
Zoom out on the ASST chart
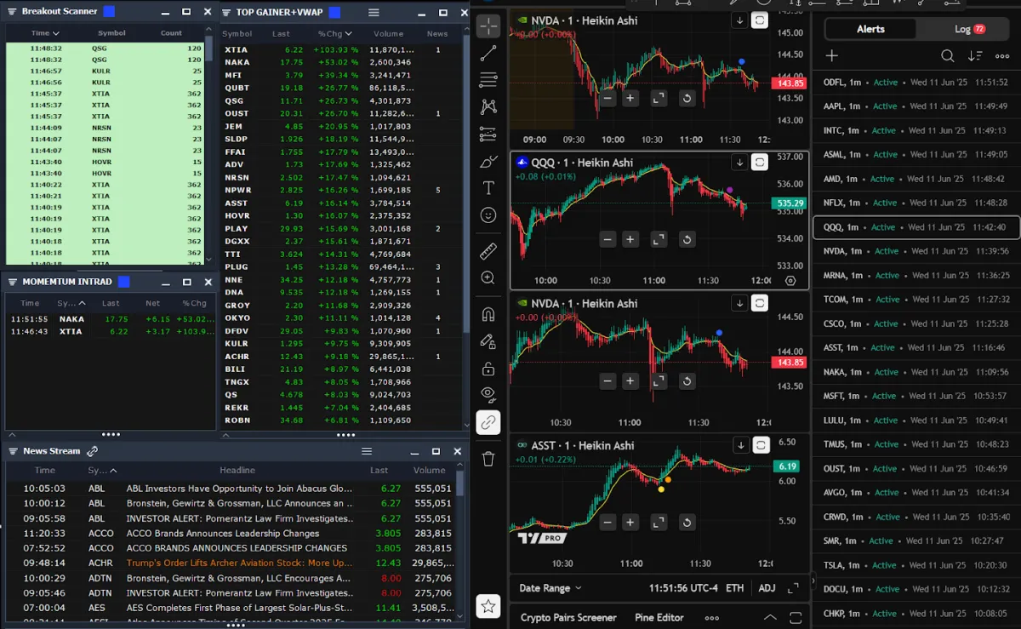(x=607, y=523)
